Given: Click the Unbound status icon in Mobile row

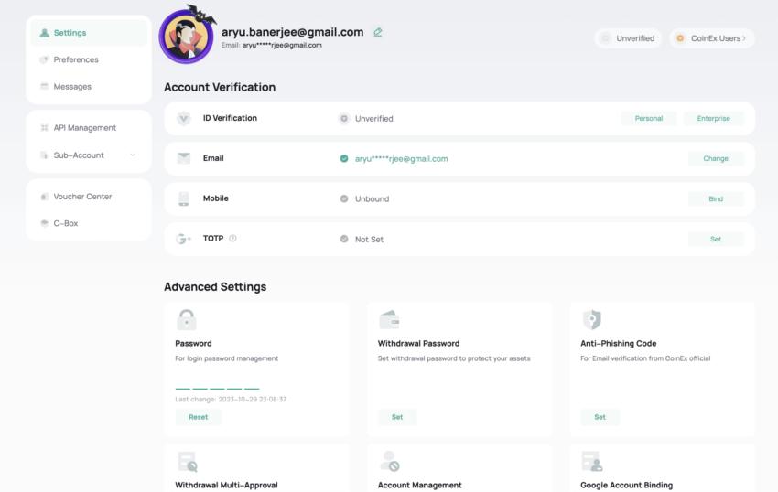Looking at the screenshot, I should click(x=344, y=198).
